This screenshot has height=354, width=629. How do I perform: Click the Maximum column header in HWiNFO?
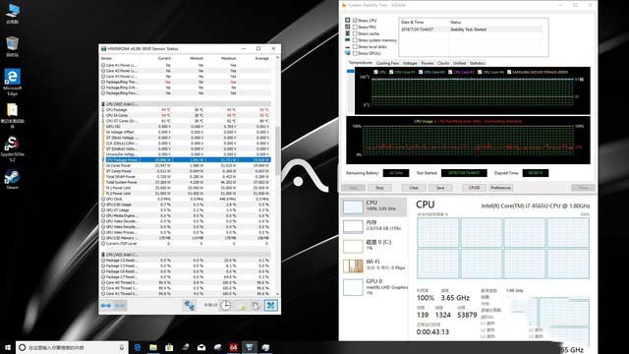228,59
